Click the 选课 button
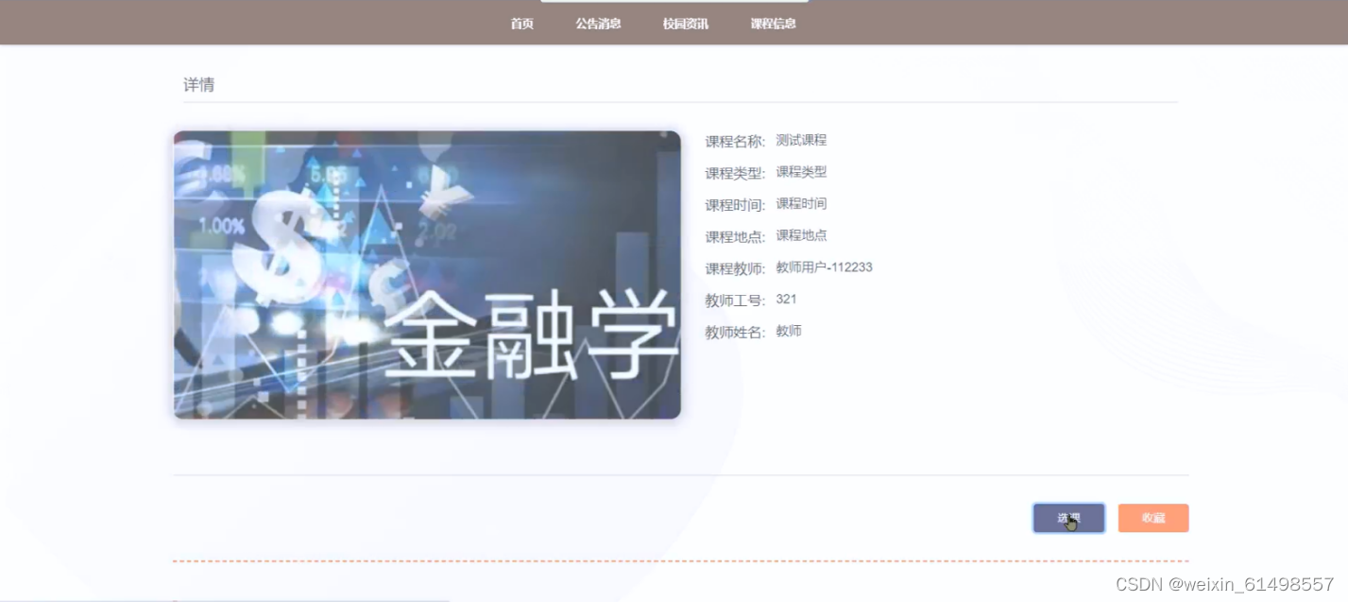Image resolution: width=1348 pixels, height=602 pixels. click(1068, 518)
